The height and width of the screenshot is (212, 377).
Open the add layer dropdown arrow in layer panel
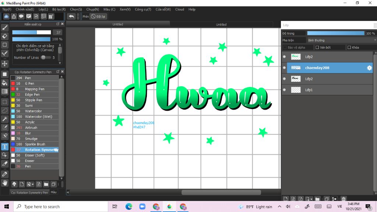coord(311,199)
